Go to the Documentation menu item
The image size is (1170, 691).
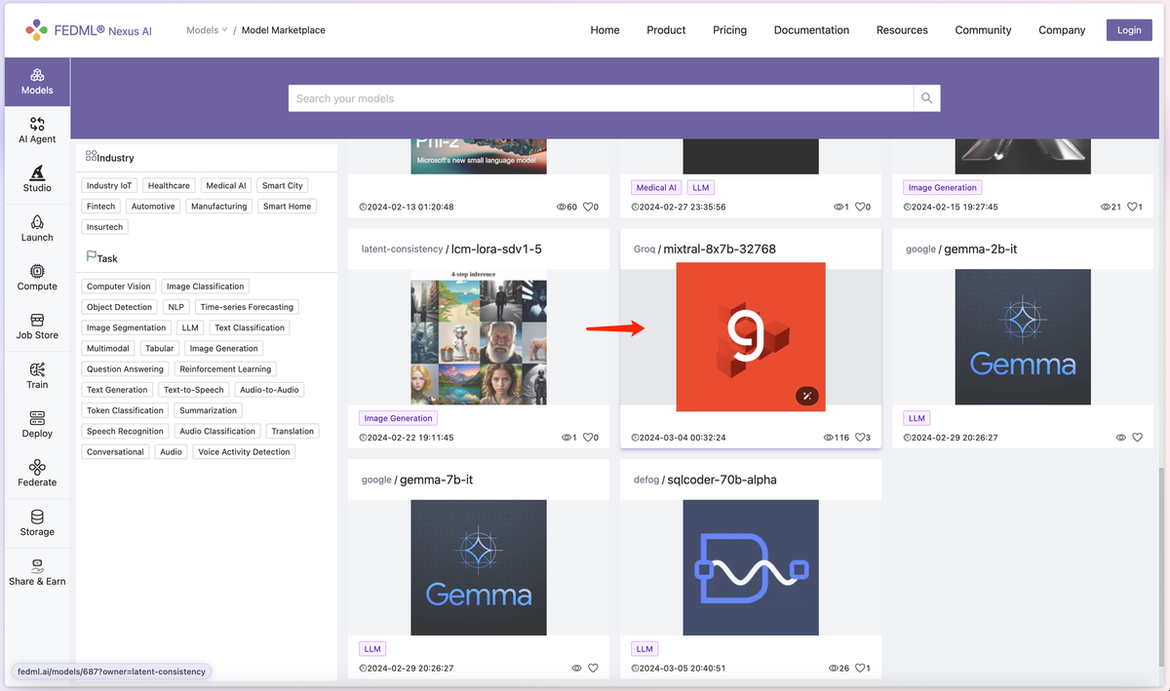811,30
